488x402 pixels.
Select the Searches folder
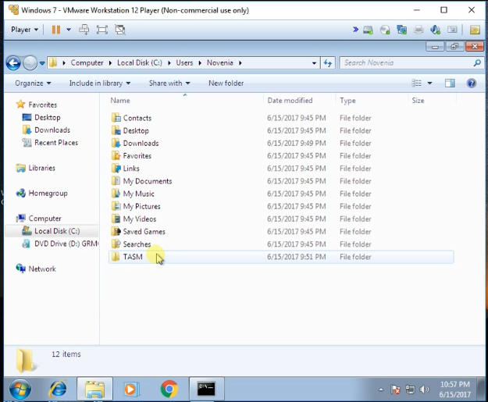(x=137, y=244)
